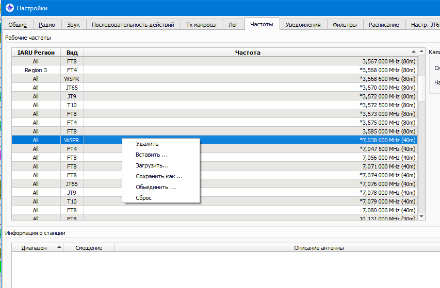The width and height of the screenshot is (440, 288).
Task: Click the sort arrow in Диапазон header
Action: click(59, 247)
